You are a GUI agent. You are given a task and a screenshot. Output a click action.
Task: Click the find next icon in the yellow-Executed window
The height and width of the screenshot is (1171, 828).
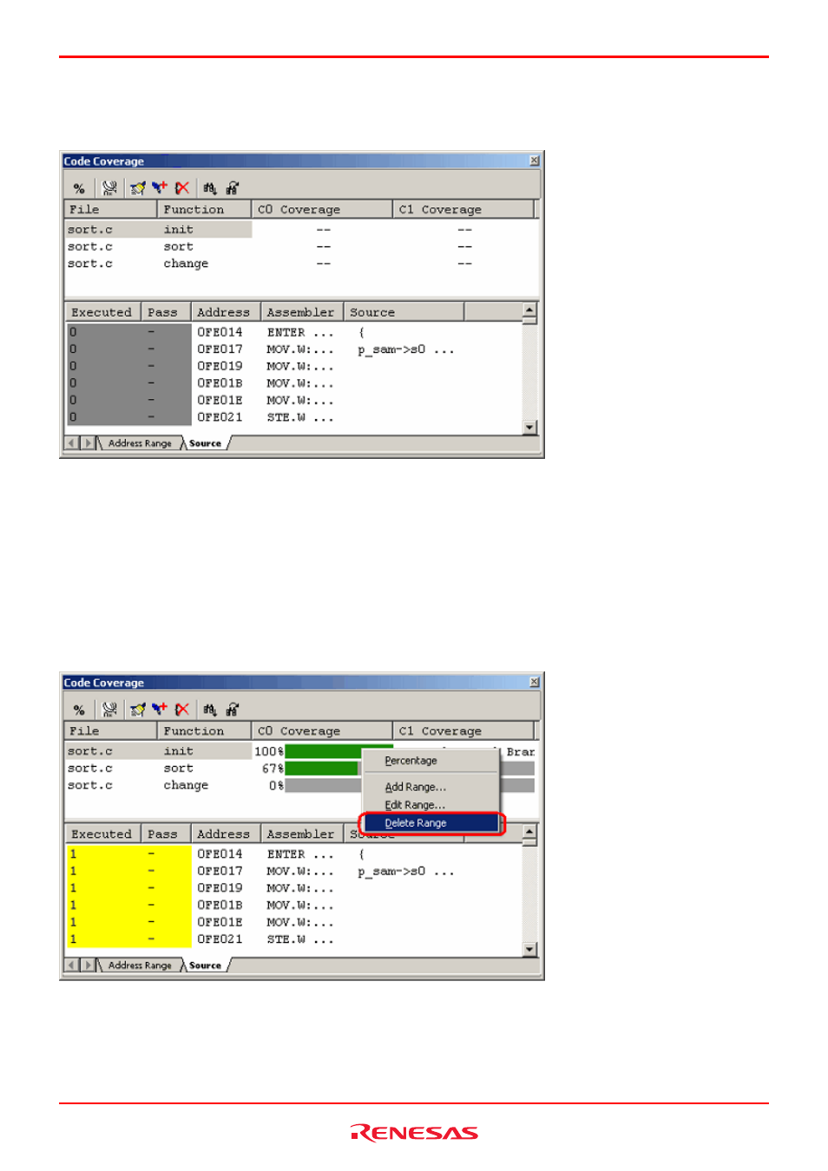click(x=232, y=710)
